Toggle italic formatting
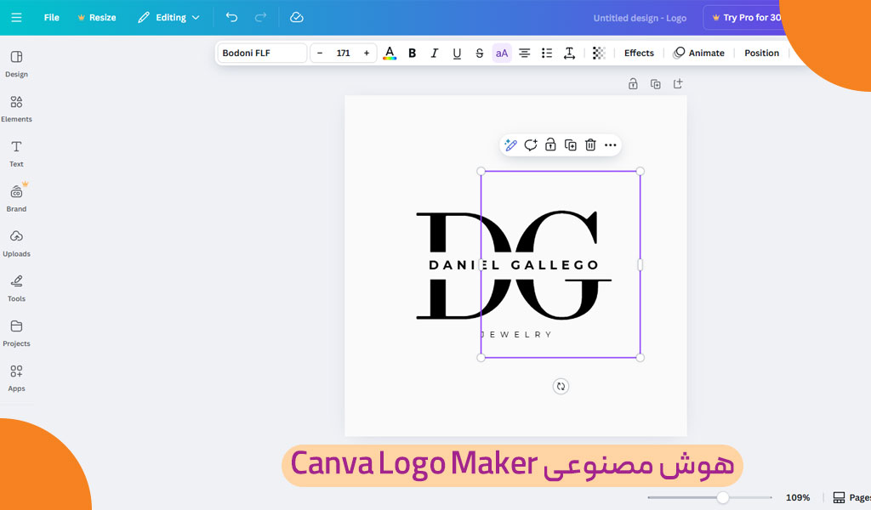Viewport: 871px width, 510px height. [435, 53]
